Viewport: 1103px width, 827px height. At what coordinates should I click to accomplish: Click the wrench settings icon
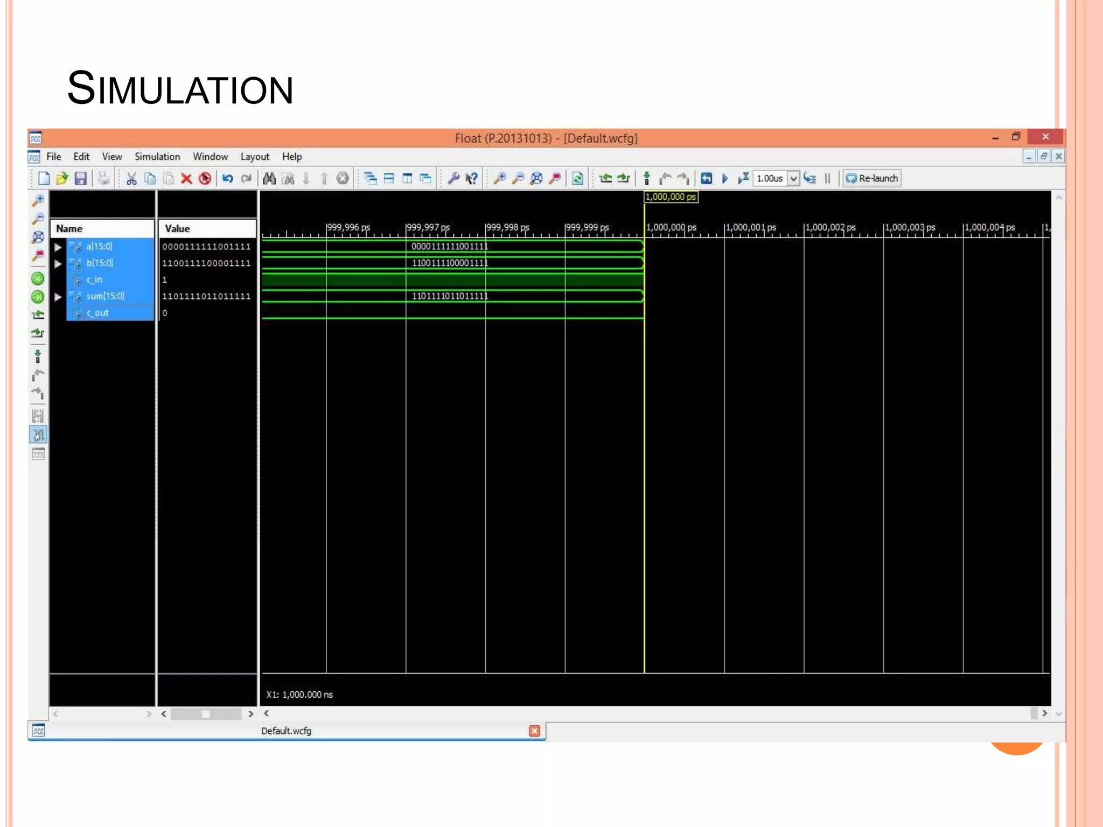453,178
